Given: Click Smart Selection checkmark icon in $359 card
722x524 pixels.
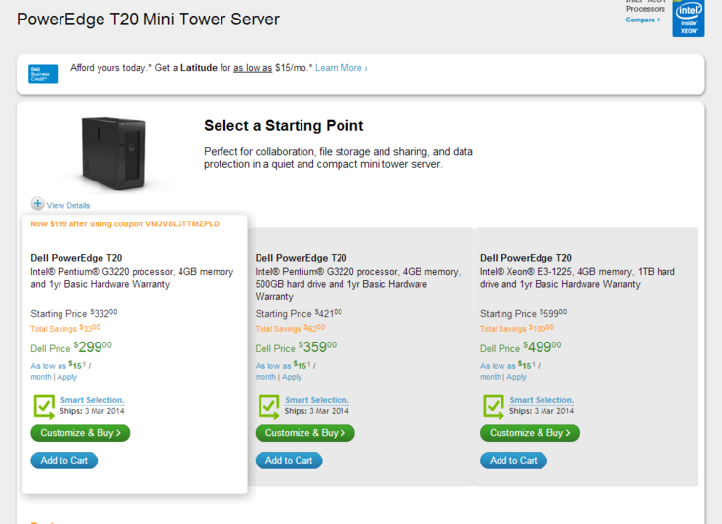Looking at the screenshot, I should point(269,407).
